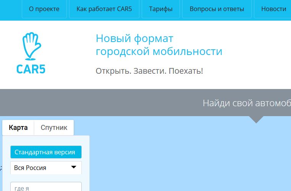Click the headline Новый формат городской мобильности
Screen dimensions: 291x191
[x=158, y=45]
